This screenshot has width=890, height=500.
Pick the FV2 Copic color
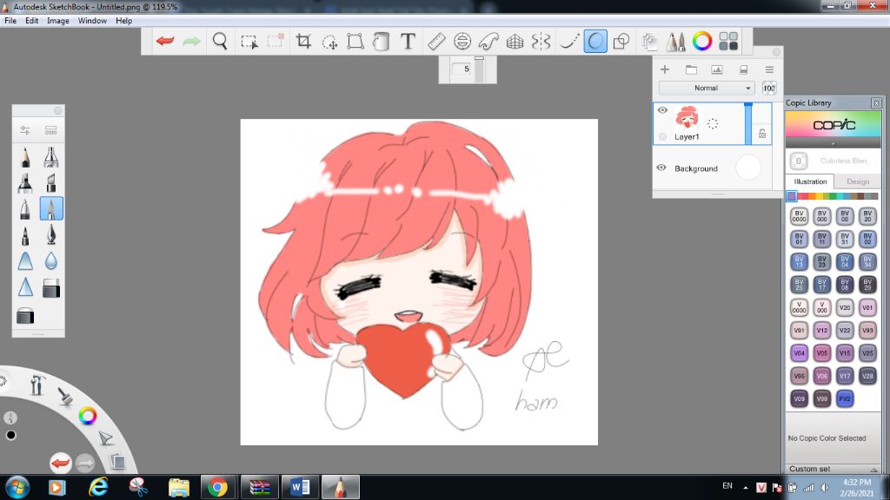(x=845, y=398)
